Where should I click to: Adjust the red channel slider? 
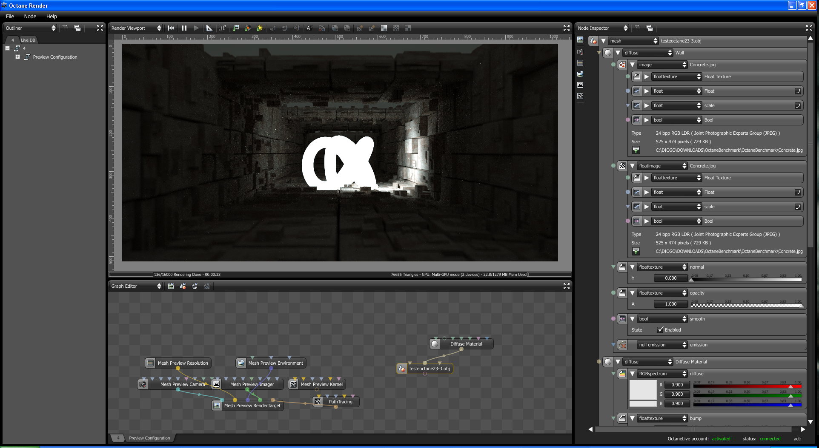point(747,386)
